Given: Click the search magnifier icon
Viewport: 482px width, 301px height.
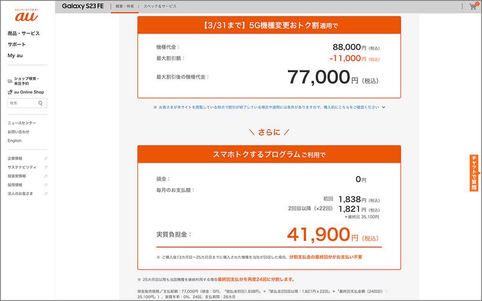Looking at the screenshot, I should pos(40,103).
